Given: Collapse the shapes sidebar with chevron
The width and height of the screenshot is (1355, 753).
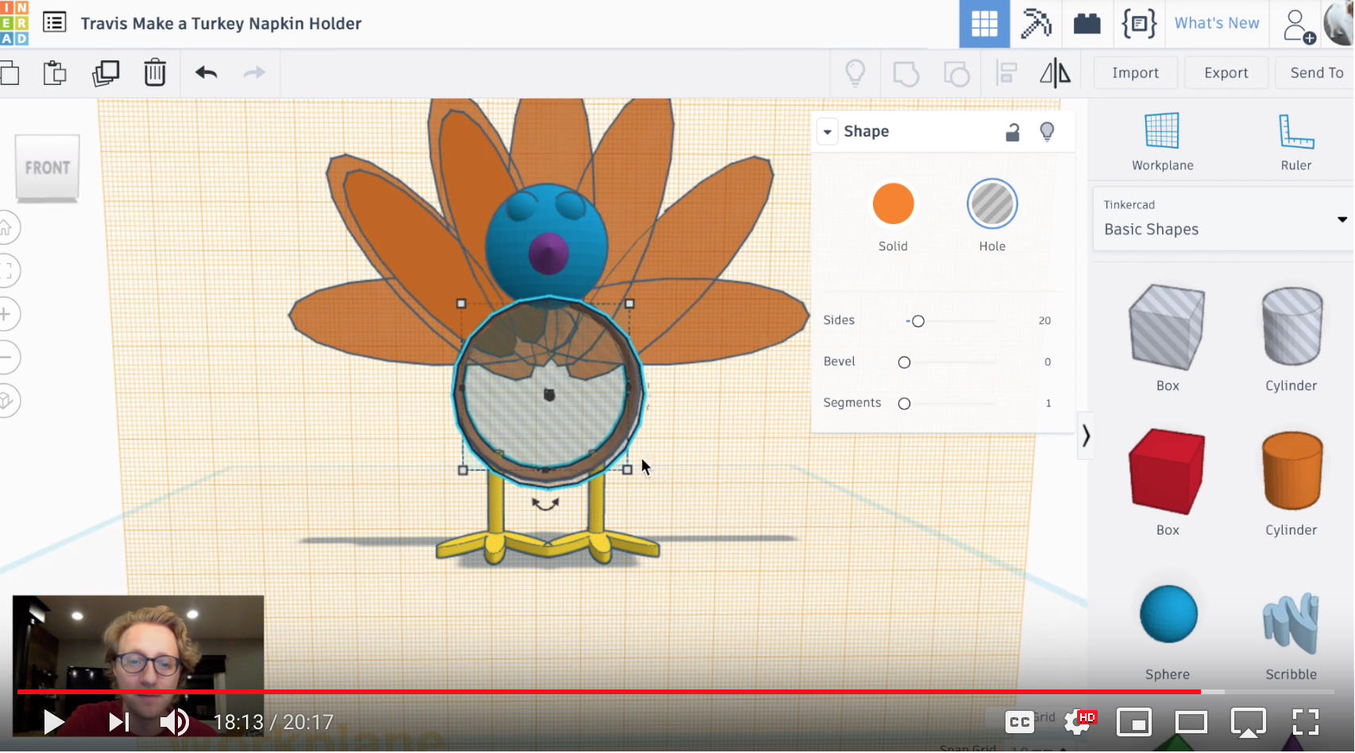Looking at the screenshot, I should pyautogui.click(x=1086, y=435).
